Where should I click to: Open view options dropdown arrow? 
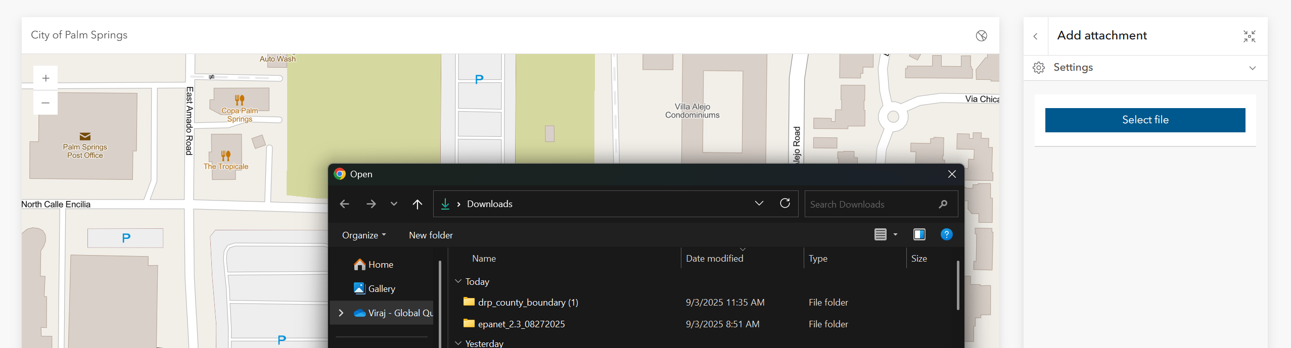896,234
